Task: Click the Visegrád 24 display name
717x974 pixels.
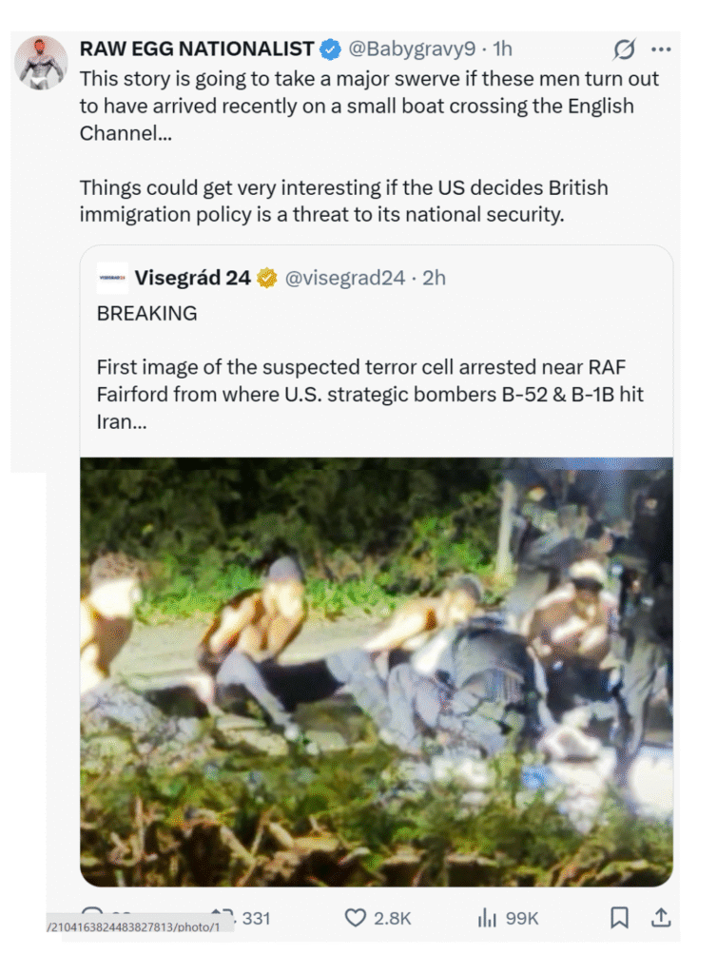Action: (192, 278)
